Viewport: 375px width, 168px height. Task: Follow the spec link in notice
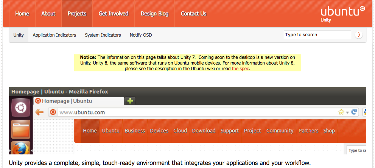[x=240, y=69]
